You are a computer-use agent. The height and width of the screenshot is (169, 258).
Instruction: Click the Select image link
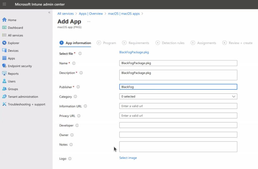pos(128,158)
